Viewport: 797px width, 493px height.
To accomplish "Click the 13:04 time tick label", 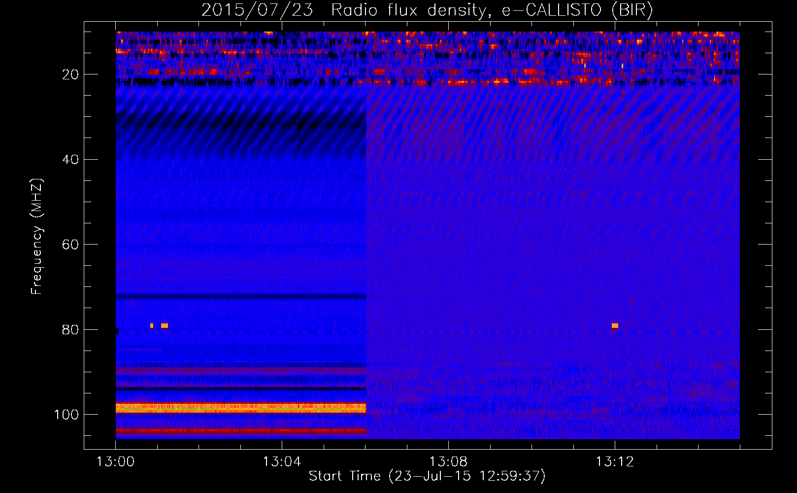I will 282,461.
